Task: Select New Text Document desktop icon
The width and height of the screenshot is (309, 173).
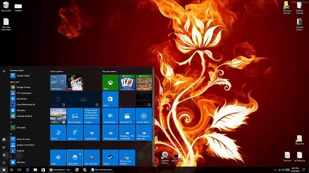Action: pos(6,25)
